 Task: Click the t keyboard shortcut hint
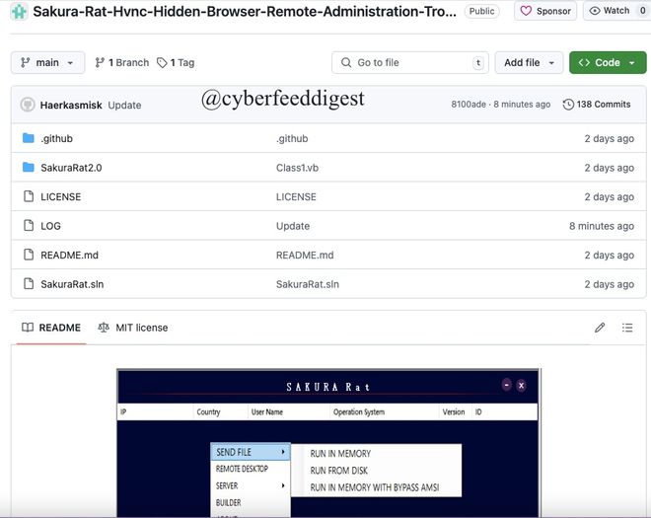coord(478,63)
